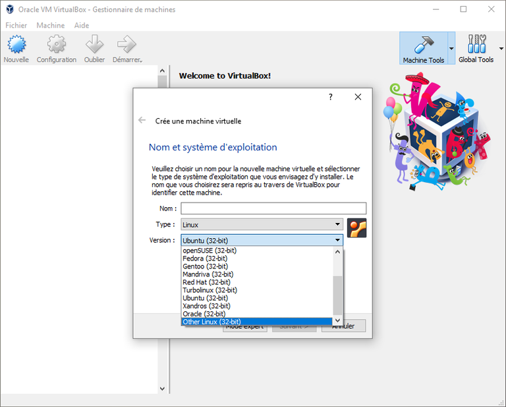Click the help question mark in the dialog
This screenshot has height=407, width=506.
click(x=331, y=97)
